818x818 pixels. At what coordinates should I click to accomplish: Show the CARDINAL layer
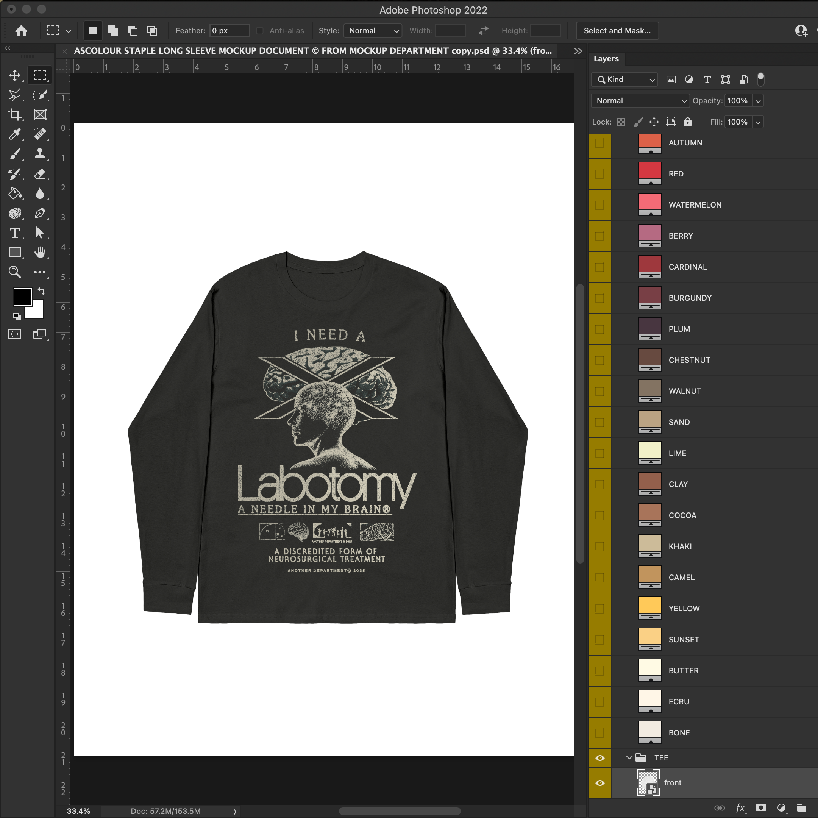[x=599, y=267]
